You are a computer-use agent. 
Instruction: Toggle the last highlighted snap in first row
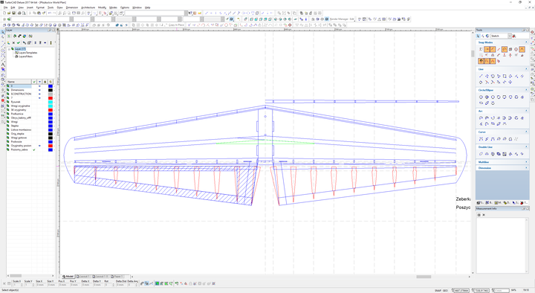coord(522,50)
